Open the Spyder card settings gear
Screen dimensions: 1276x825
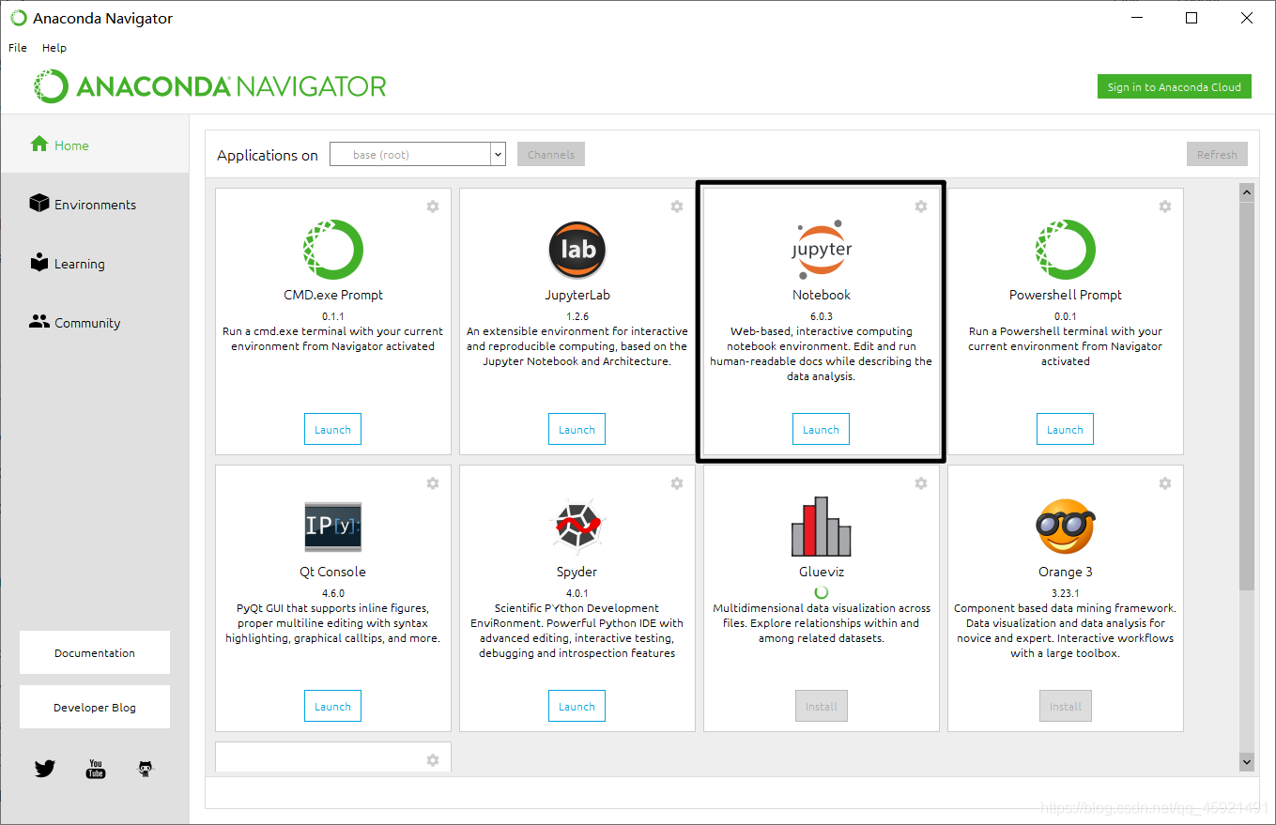pos(677,483)
